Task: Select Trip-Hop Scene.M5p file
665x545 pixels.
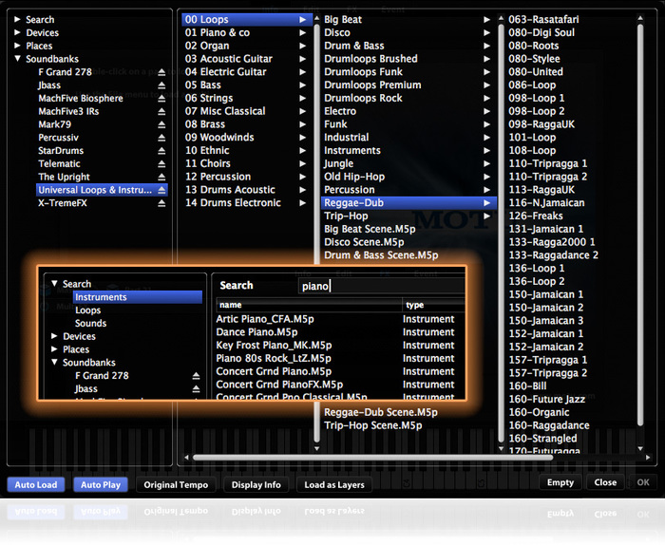Action: click(x=373, y=425)
